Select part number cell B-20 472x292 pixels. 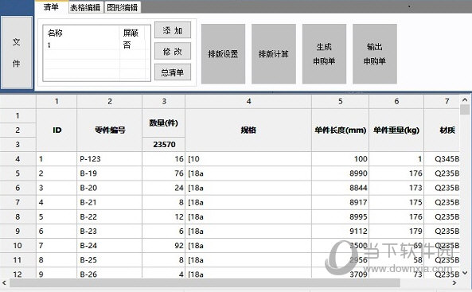click(110, 188)
